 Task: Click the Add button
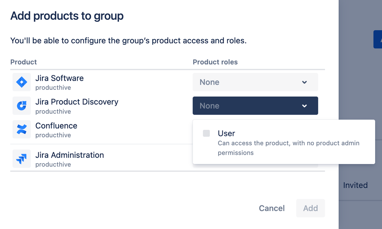coord(310,208)
